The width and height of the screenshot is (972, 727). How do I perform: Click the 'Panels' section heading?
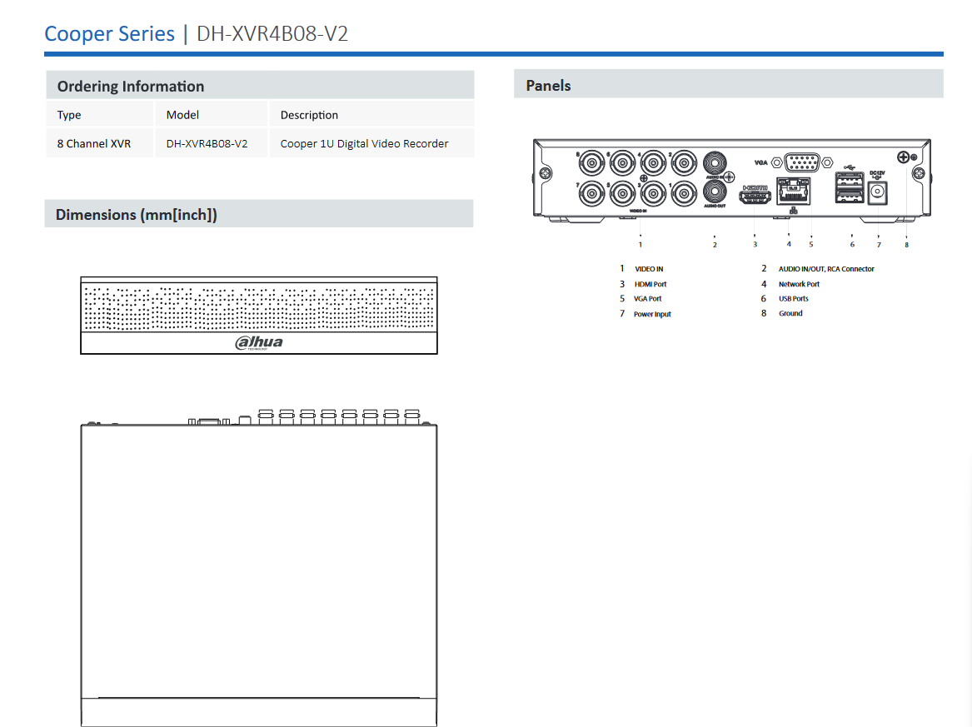point(549,86)
